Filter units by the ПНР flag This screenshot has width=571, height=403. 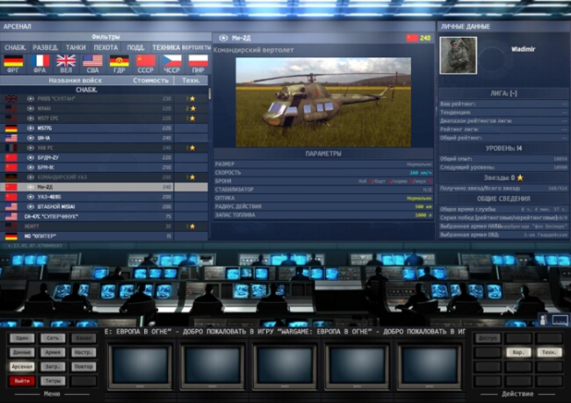[x=199, y=61]
